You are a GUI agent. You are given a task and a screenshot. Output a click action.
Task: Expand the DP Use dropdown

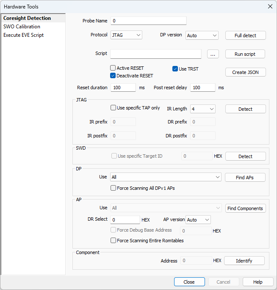(166, 177)
